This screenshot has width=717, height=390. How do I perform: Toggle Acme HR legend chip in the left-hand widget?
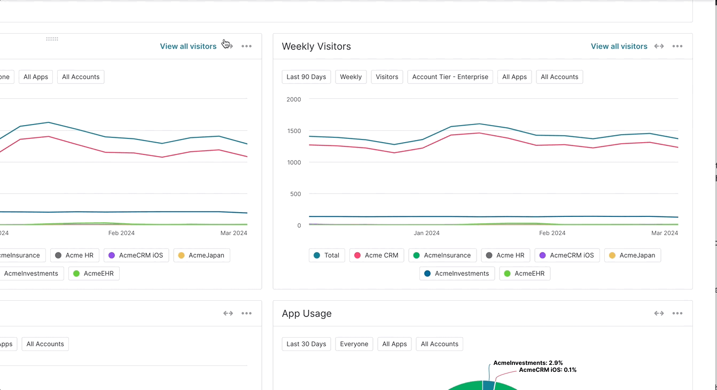point(74,255)
